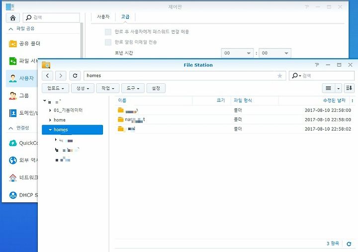Image resolution: width=358 pixels, height=252 pixels.
Task: Select the User icon in sidebar
Action: point(13,78)
